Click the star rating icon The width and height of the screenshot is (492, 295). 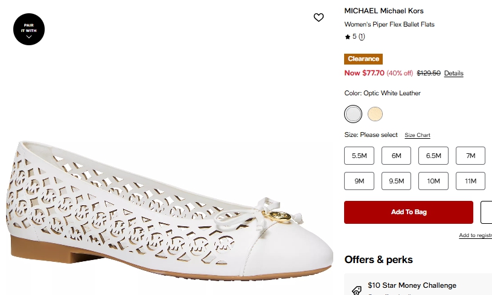click(348, 37)
